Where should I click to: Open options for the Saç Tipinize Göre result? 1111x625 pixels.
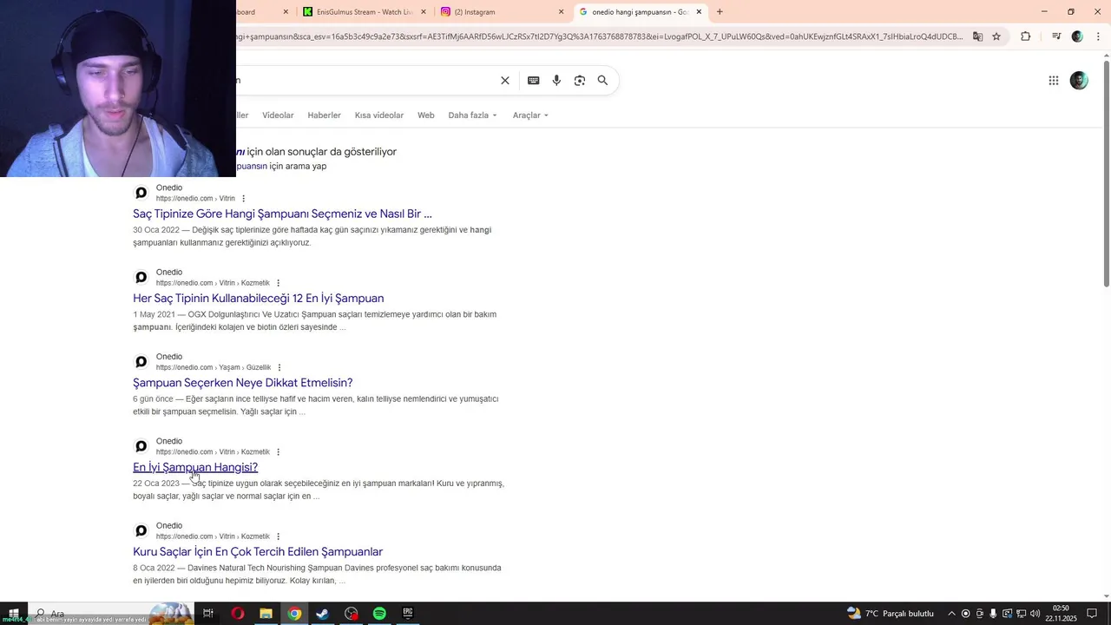[243, 199]
